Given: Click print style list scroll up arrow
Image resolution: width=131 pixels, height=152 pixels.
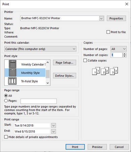Looking at the screenshot, I should [x=48, y=62].
